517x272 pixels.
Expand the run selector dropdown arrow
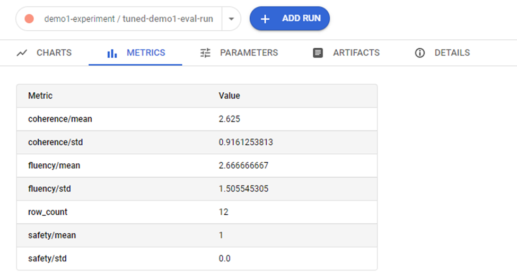tap(232, 19)
